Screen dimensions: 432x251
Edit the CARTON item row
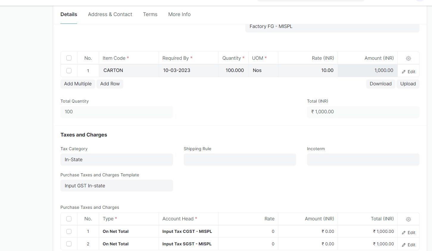tap(408, 71)
